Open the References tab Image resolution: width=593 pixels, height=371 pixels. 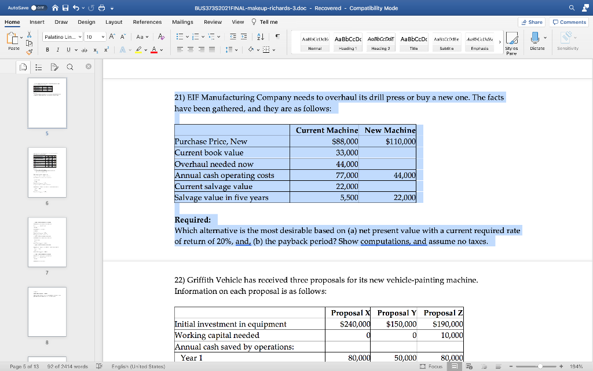pos(147,22)
